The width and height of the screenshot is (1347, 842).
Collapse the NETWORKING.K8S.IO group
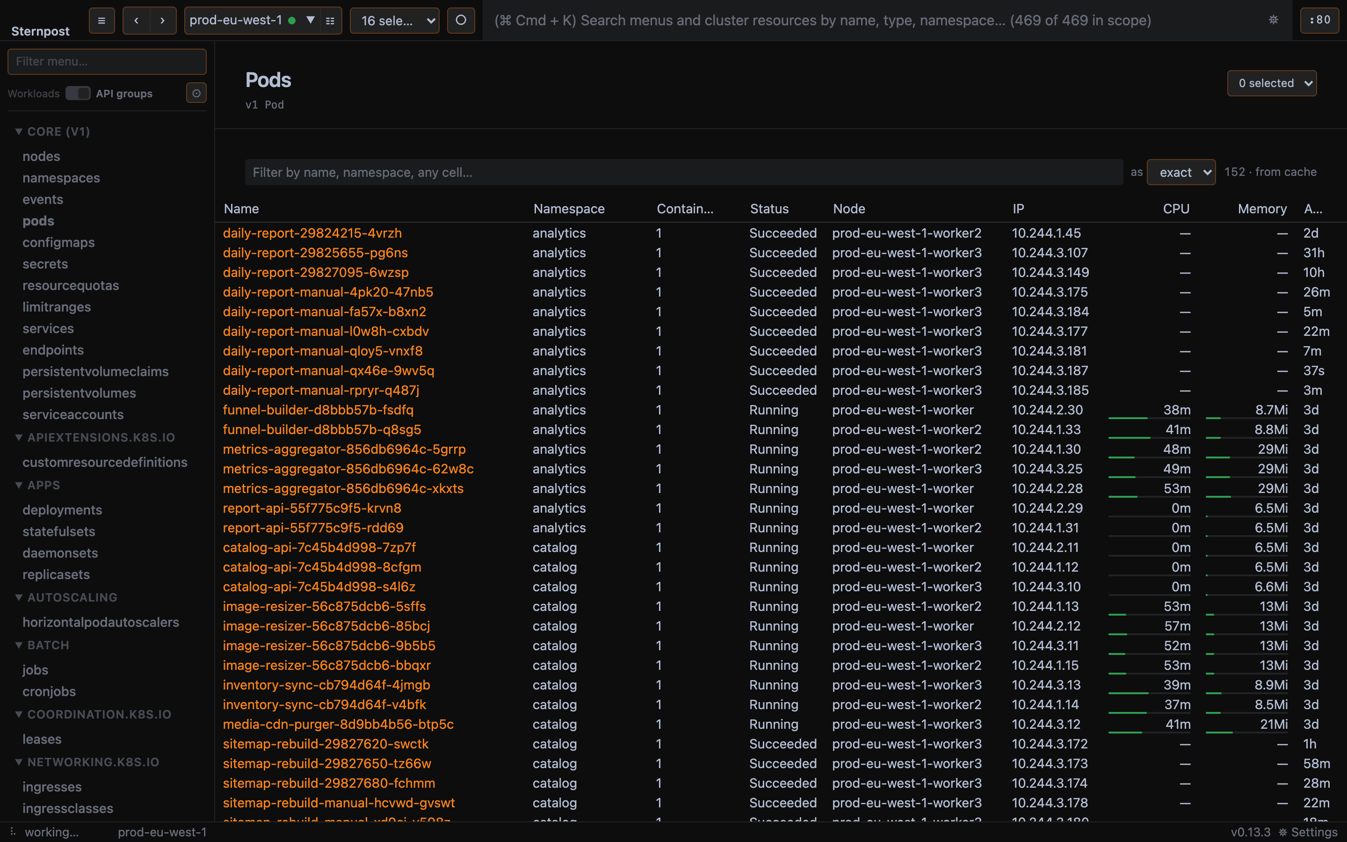(87, 762)
